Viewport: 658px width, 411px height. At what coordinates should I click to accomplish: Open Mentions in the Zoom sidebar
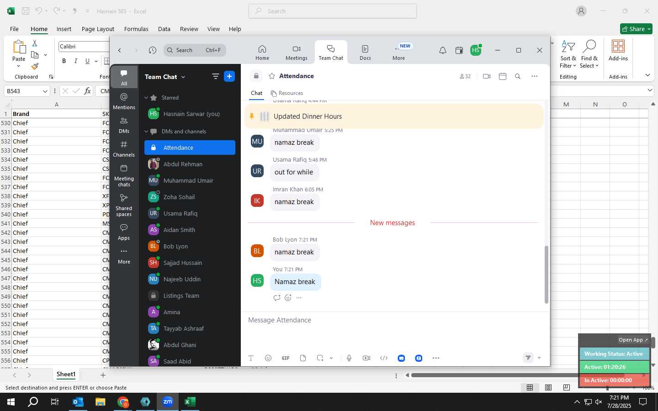click(124, 101)
